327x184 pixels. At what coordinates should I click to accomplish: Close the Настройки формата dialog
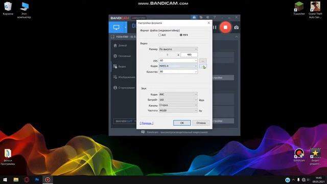point(208,22)
